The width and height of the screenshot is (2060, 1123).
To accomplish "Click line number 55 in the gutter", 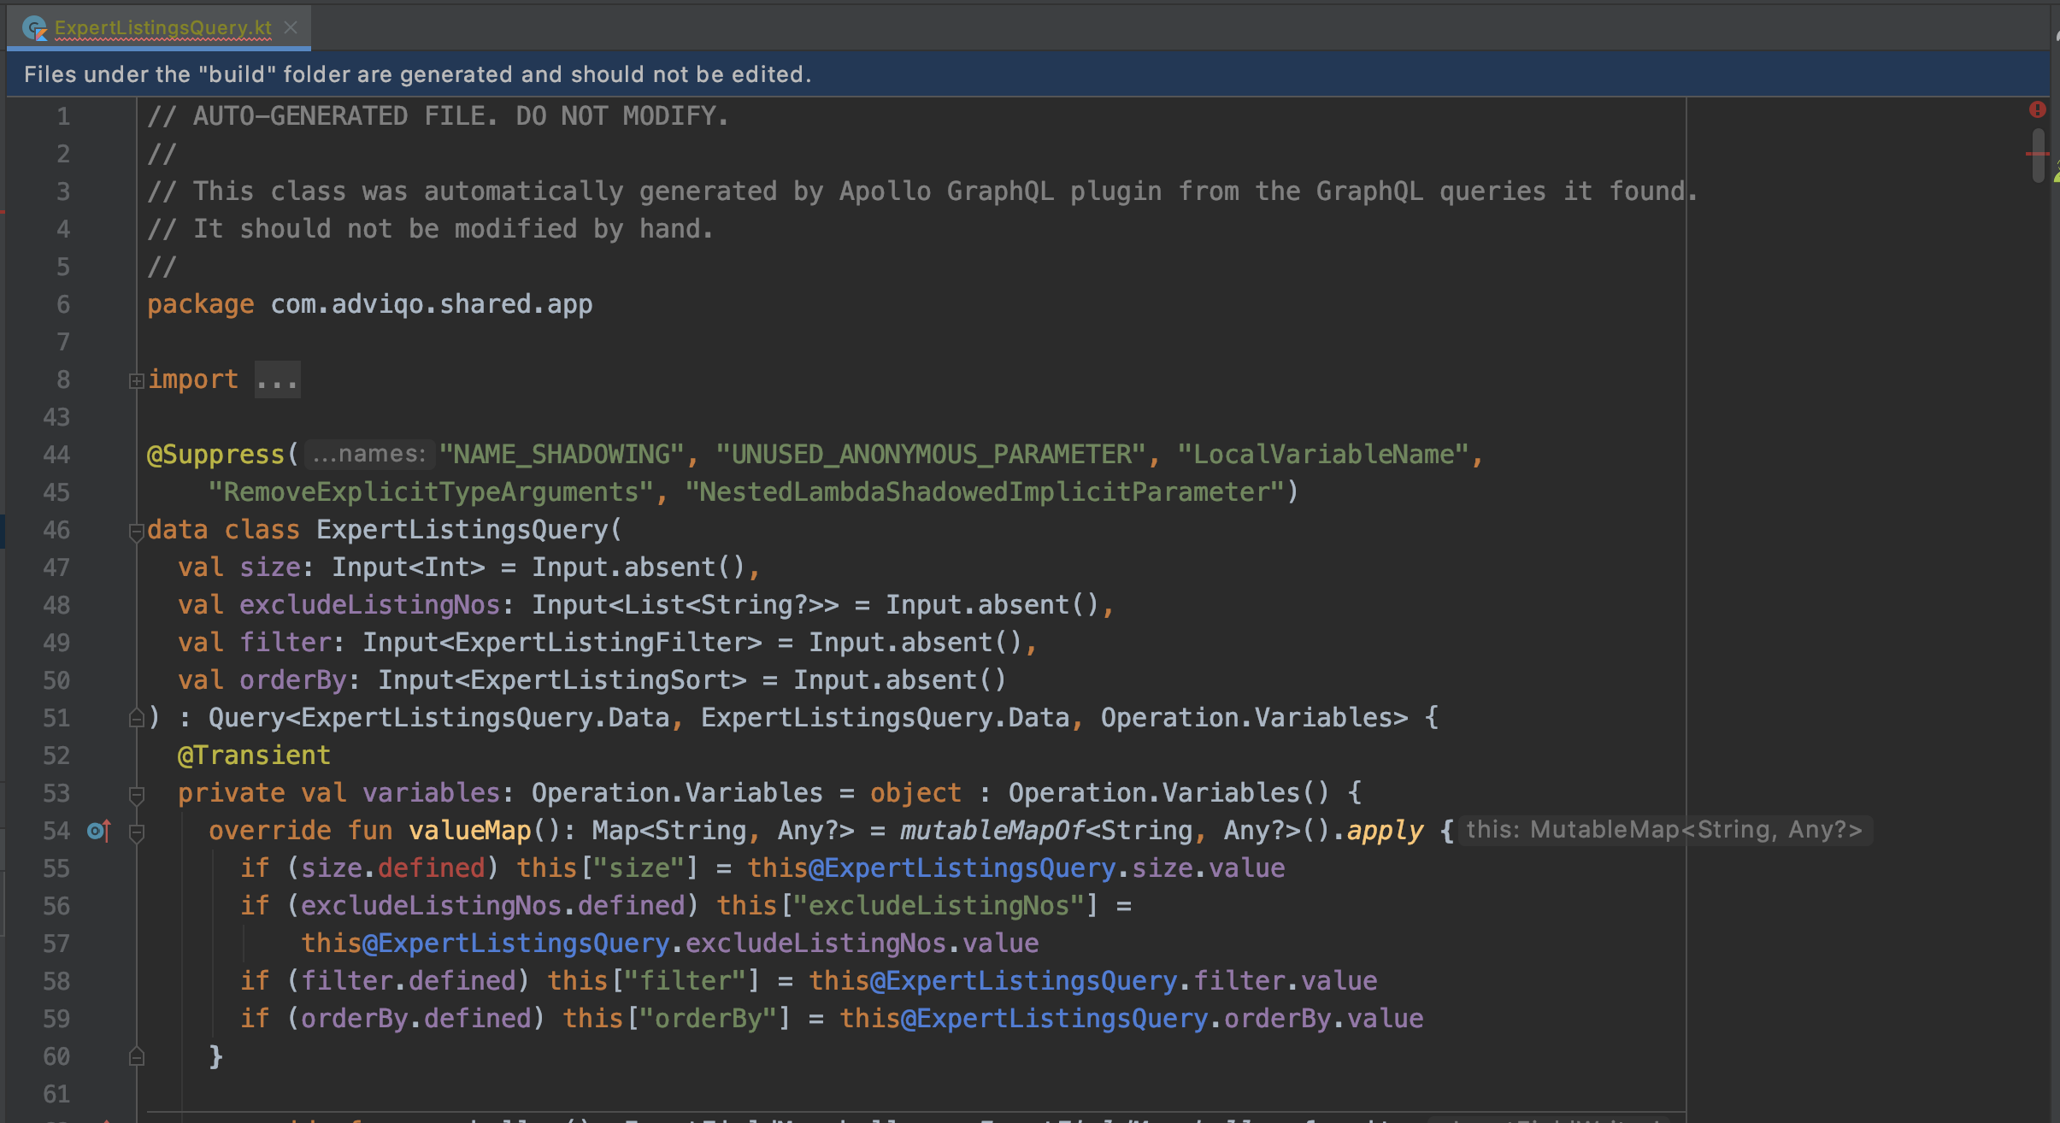I will 56,867.
